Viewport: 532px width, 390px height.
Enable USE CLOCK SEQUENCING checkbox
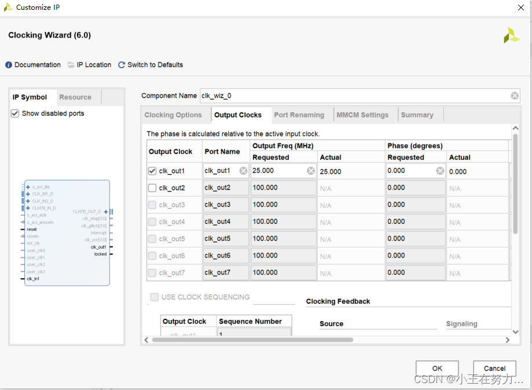[155, 297]
